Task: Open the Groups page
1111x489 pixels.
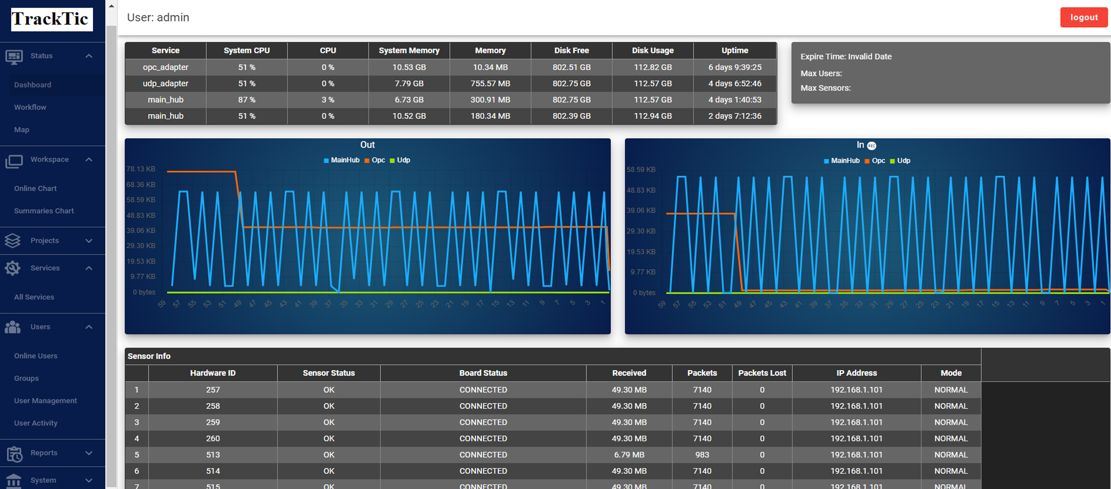Action: tap(27, 378)
